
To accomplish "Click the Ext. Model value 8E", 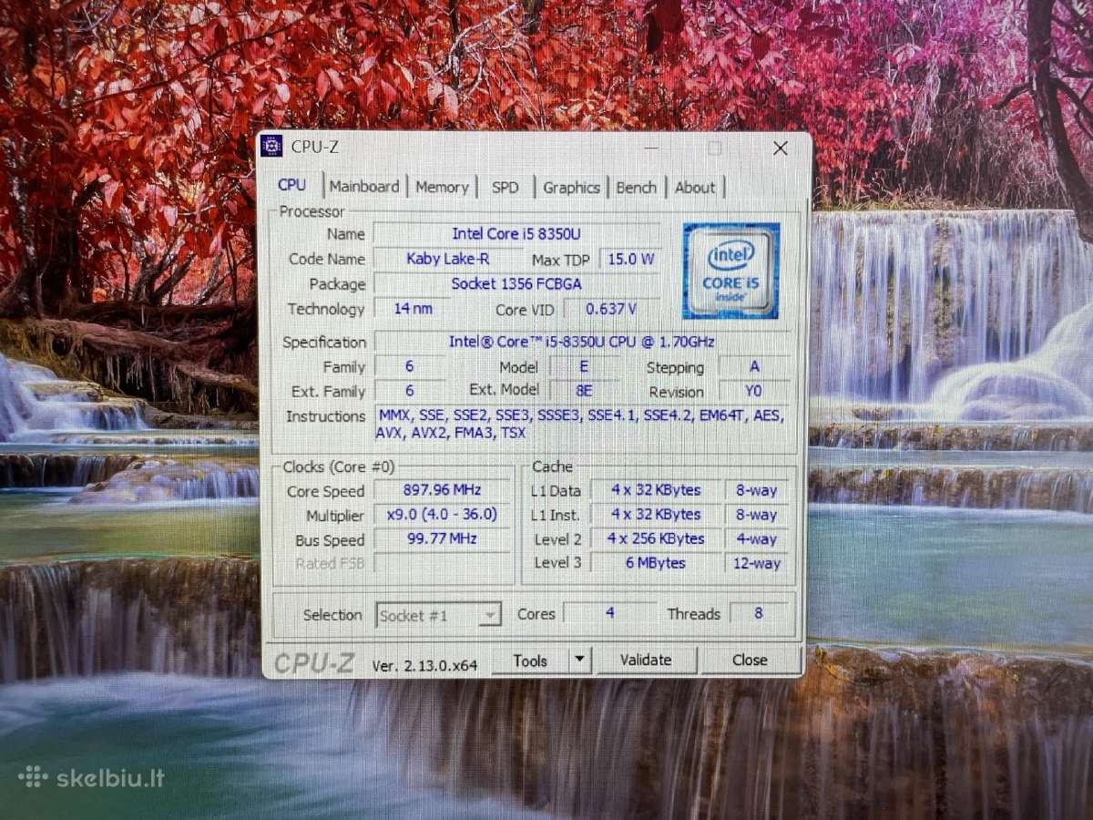I will click(585, 391).
